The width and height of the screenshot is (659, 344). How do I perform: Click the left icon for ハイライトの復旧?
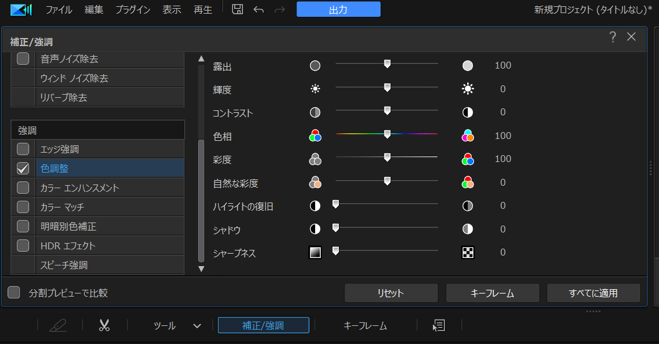(x=315, y=206)
